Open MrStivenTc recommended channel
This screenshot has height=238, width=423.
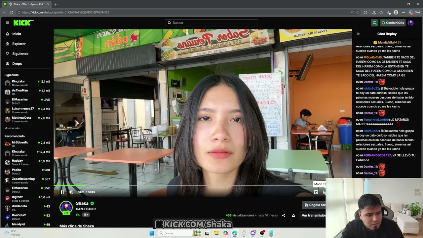pos(27,144)
